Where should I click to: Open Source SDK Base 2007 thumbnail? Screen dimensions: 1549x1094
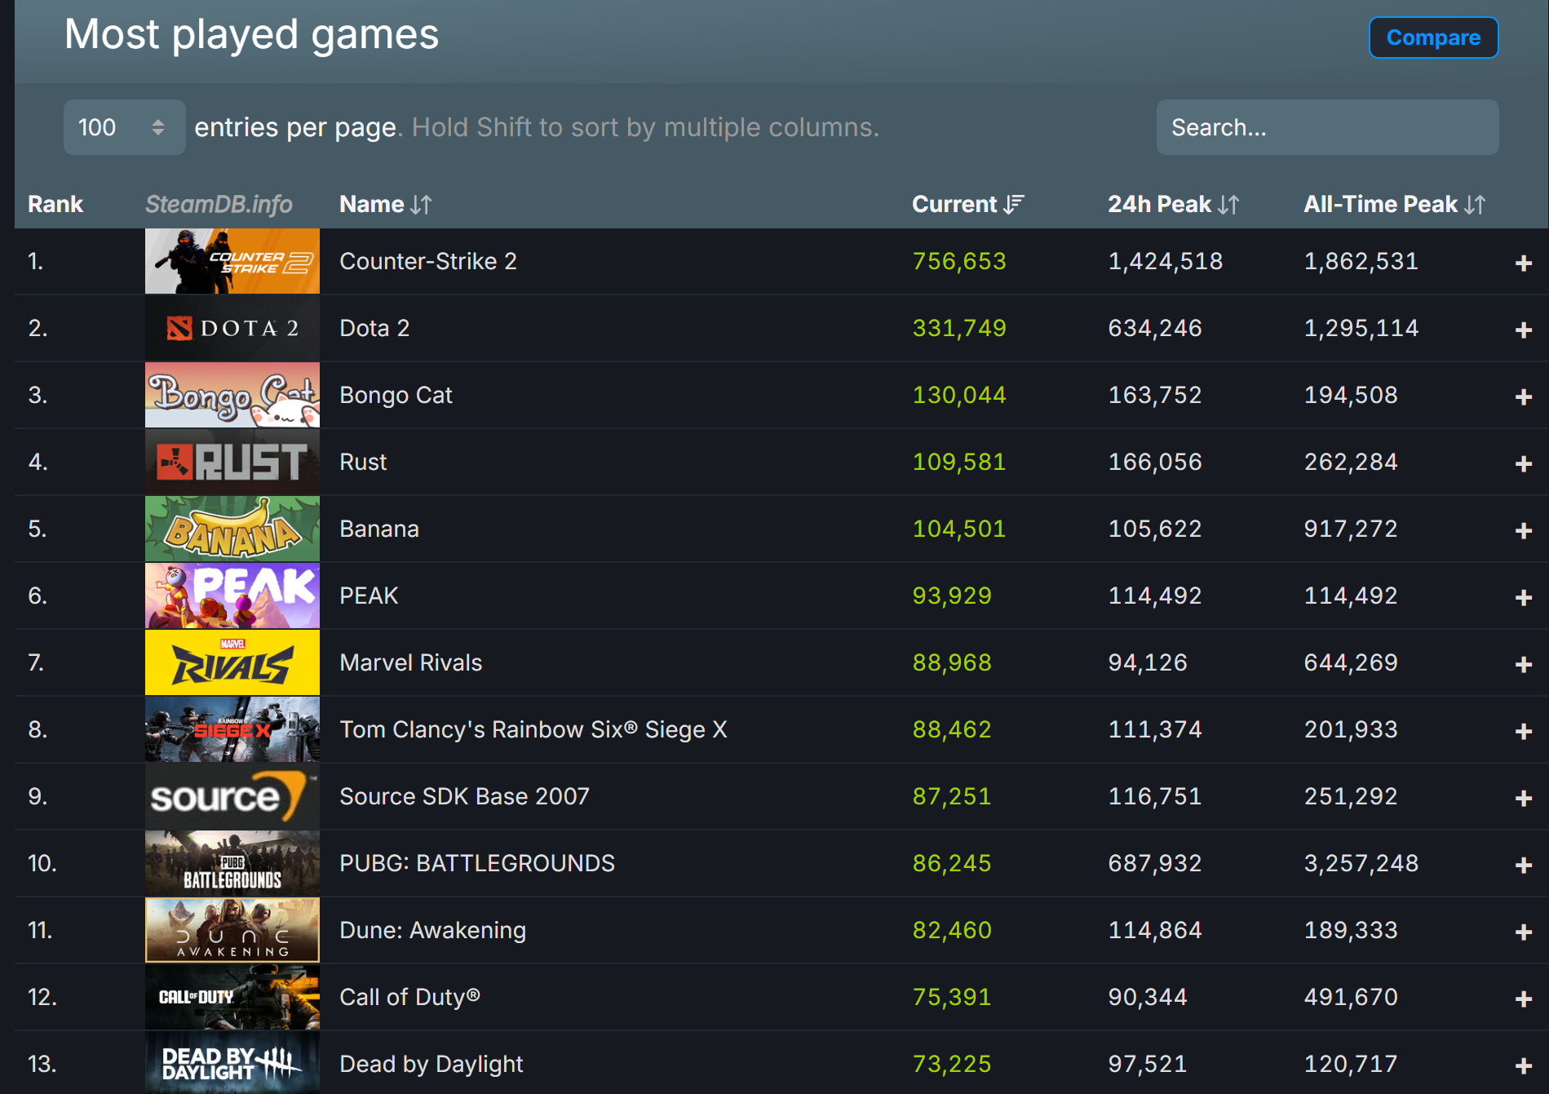click(232, 796)
